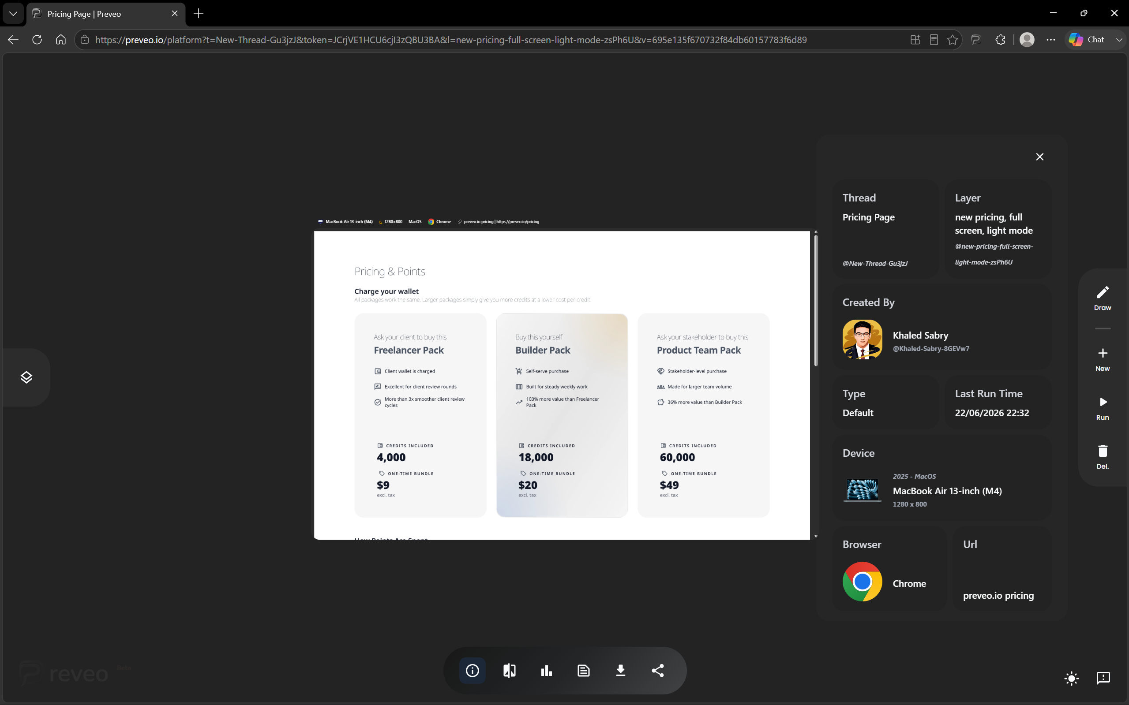Open a new browser tab

point(198,14)
